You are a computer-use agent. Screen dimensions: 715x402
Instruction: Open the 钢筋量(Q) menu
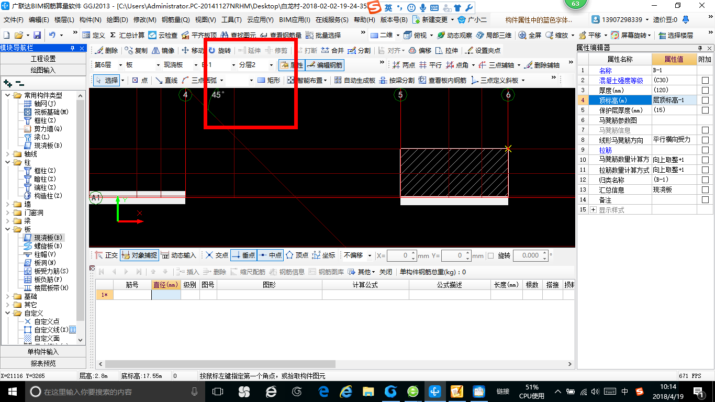pos(175,20)
